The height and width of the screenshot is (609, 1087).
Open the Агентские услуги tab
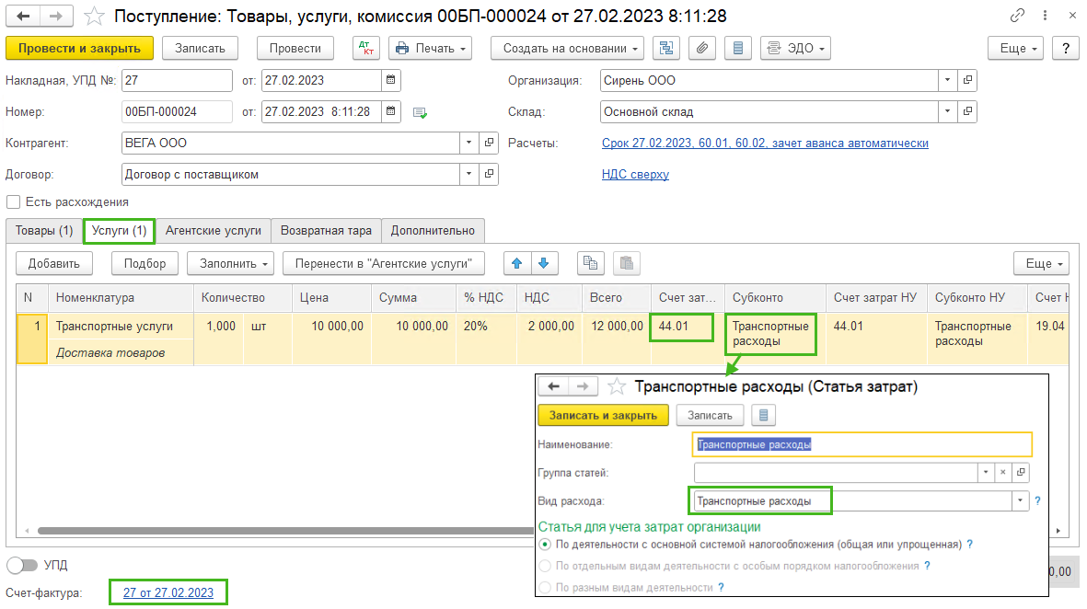[214, 231]
